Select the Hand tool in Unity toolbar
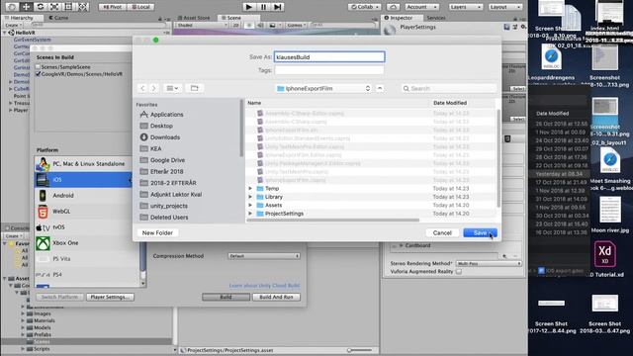 (x=12, y=7)
